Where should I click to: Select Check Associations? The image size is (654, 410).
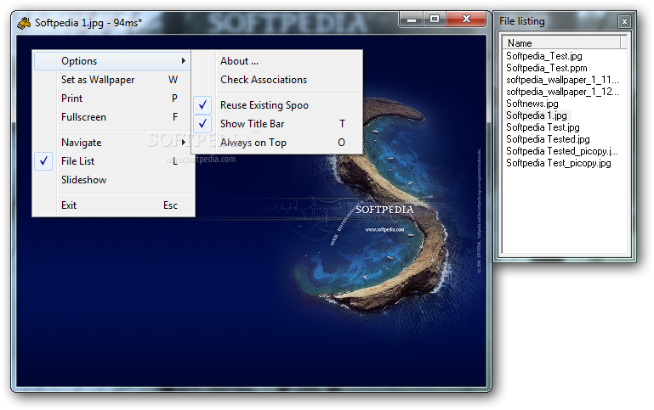[x=277, y=80]
